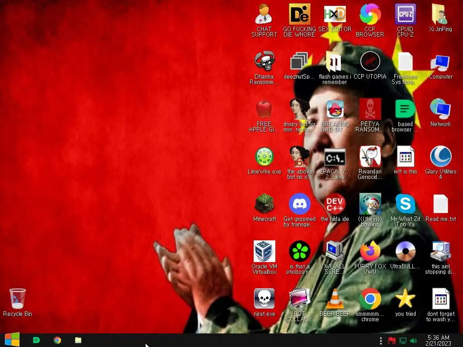The image size is (463, 347).
Task: Click the green browser icon in taskbar
Action: point(36,340)
